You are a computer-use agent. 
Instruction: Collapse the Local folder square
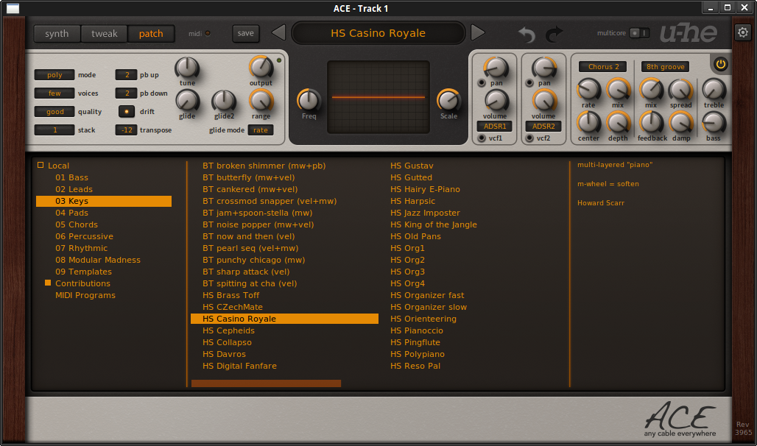41,165
